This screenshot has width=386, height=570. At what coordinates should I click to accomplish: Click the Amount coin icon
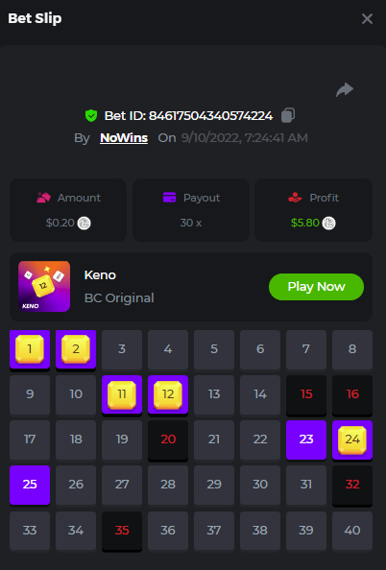[84, 223]
